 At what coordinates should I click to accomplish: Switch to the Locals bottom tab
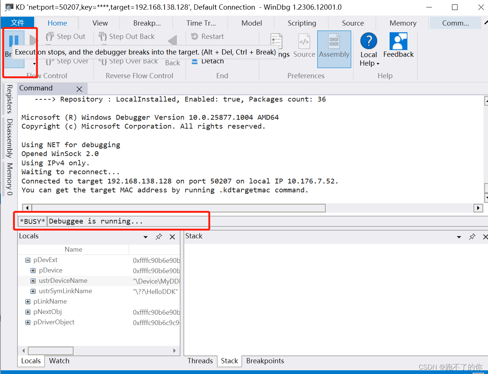point(31,361)
